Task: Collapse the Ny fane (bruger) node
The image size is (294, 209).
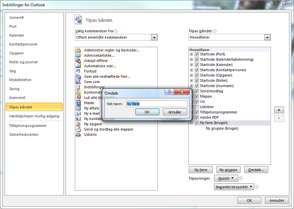Action: pyautogui.click(x=191, y=123)
